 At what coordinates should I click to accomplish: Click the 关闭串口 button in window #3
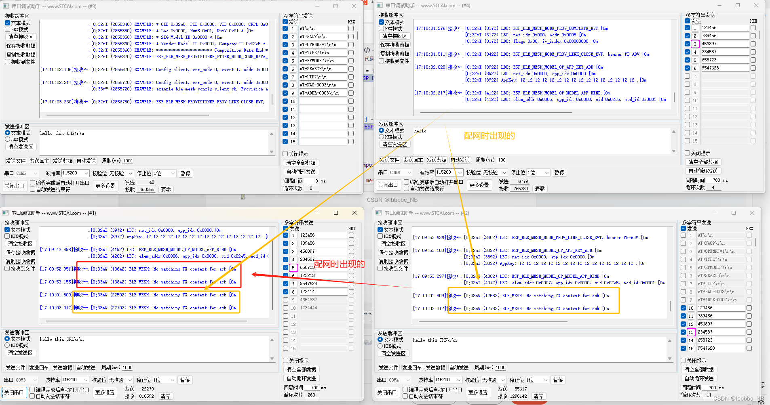pos(15,186)
